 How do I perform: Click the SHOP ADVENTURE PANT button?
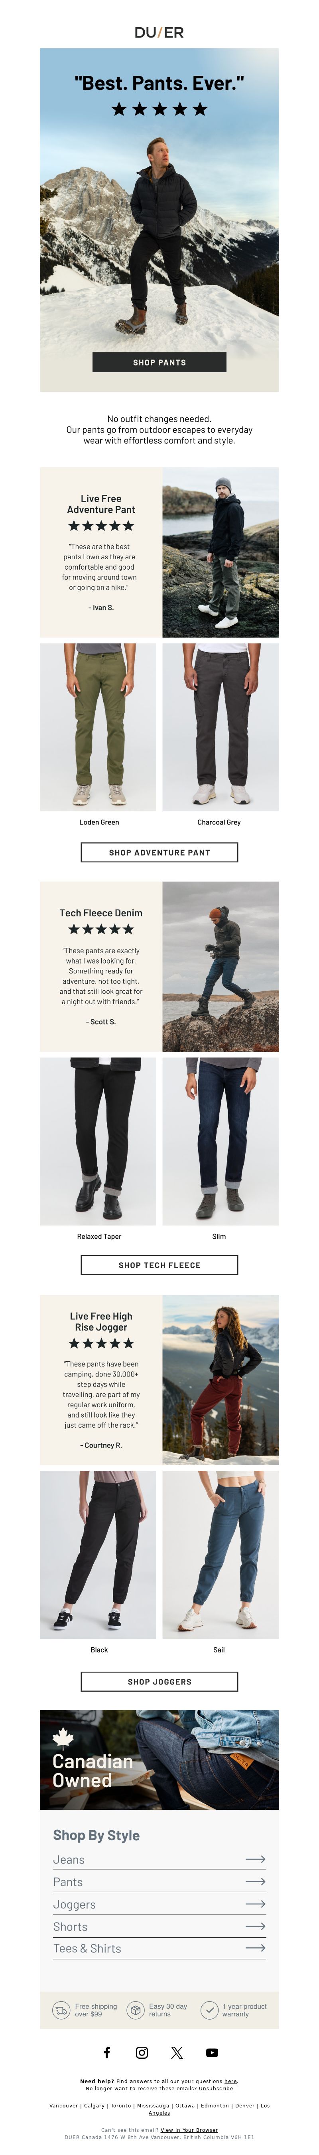[159, 852]
